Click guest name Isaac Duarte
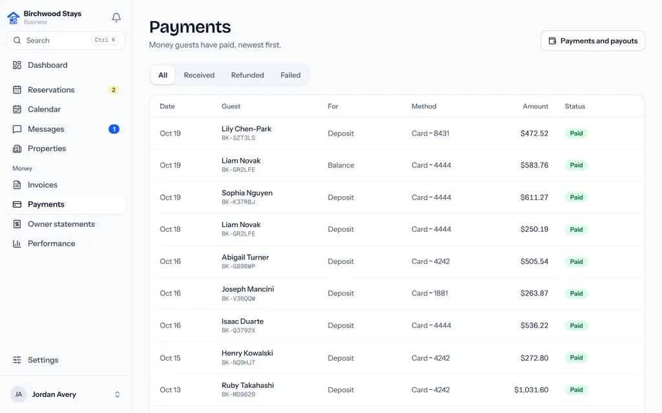This screenshot has height=413, width=662. 243,321
